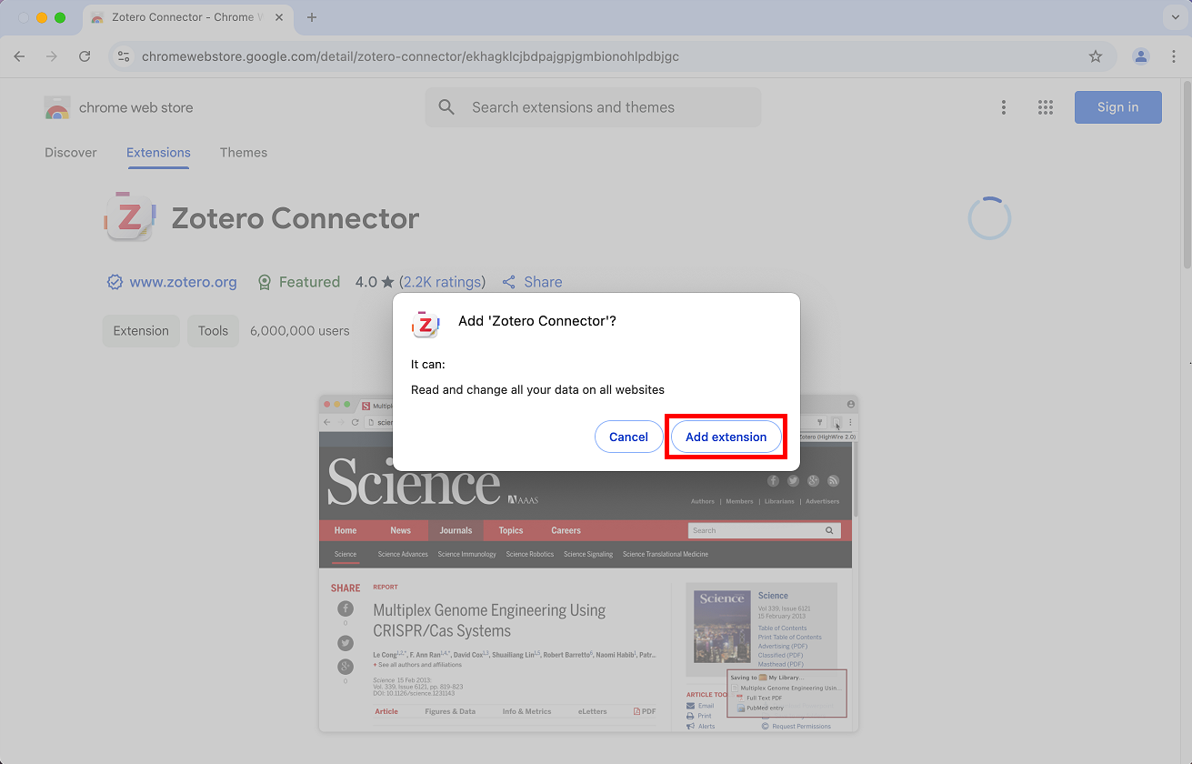This screenshot has width=1192, height=764.
Task: Click the browser back arrow
Action: [20, 56]
